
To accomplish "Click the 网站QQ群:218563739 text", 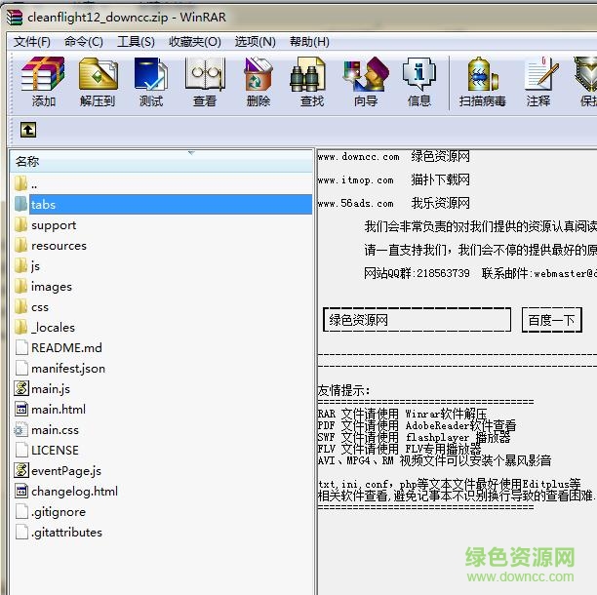I will 417,273.
